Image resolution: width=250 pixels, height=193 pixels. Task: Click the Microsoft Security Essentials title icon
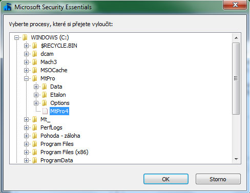[8, 7]
